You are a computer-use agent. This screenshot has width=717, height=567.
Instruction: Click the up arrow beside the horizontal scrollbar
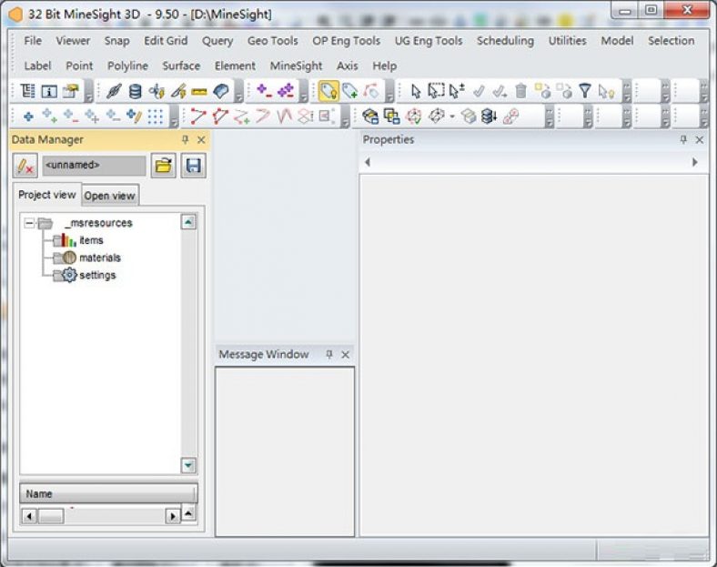[x=189, y=513]
